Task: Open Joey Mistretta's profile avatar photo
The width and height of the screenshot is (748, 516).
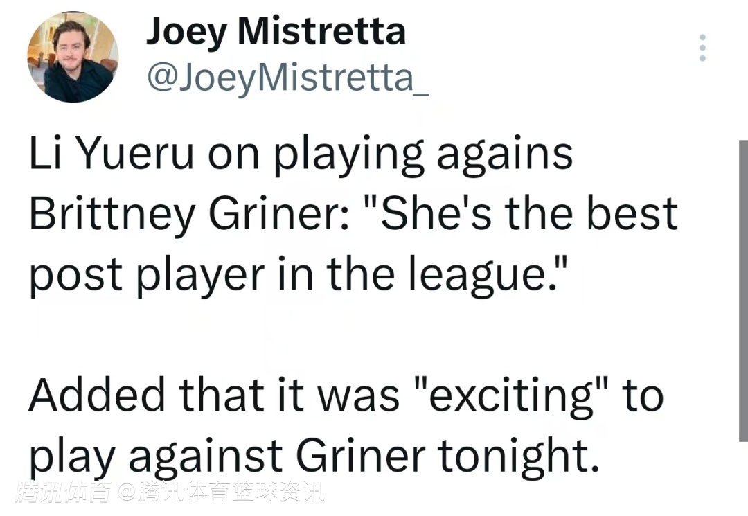Action: coord(73,57)
